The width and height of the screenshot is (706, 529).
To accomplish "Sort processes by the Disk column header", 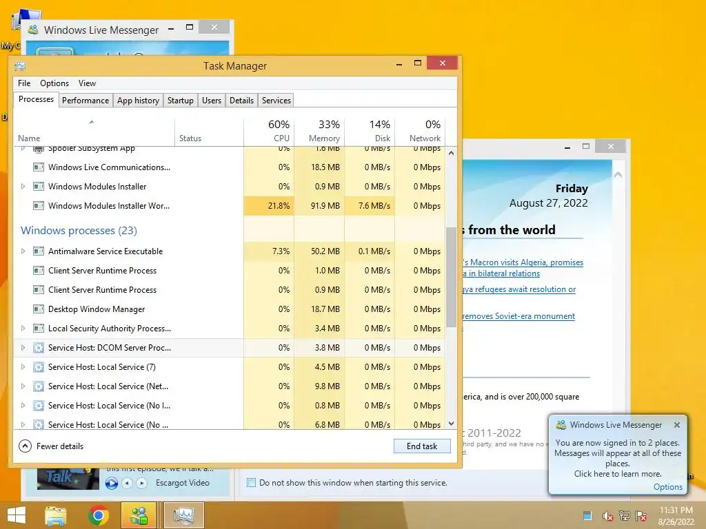I will pos(370,131).
